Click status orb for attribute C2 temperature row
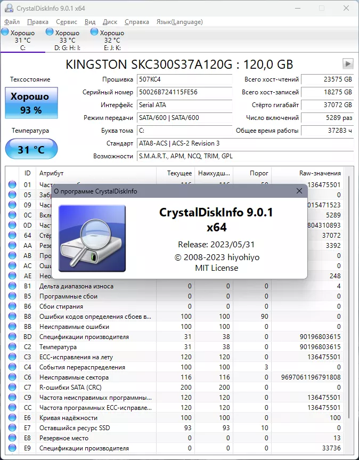 [x=12, y=347]
